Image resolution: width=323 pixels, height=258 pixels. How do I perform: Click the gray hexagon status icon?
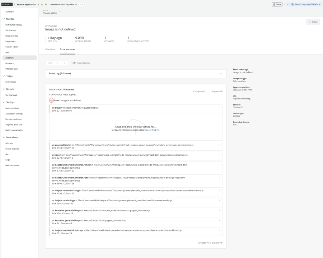[x=46, y=4]
